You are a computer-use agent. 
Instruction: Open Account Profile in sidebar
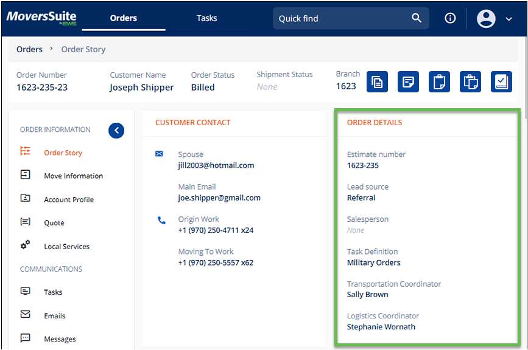69,200
